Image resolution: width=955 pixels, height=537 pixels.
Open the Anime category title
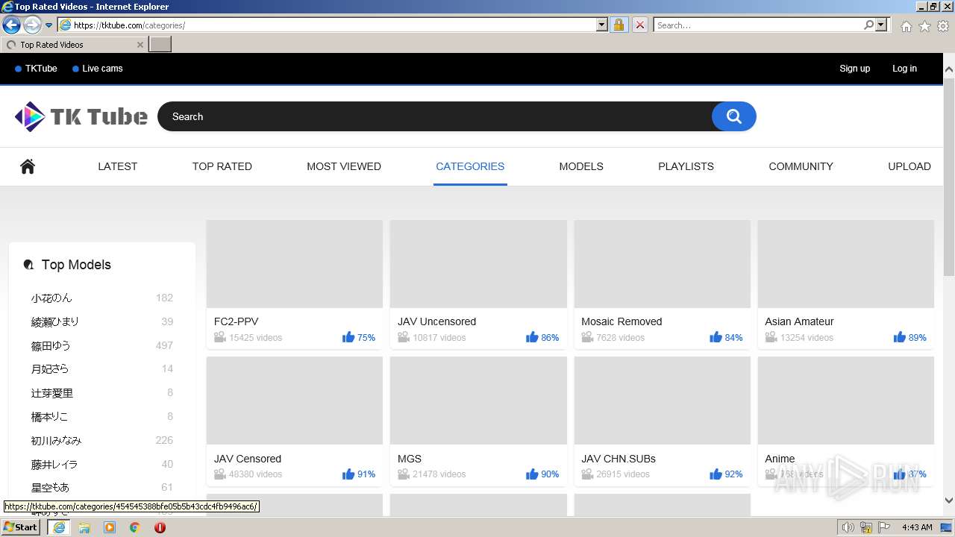pos(780,459)
